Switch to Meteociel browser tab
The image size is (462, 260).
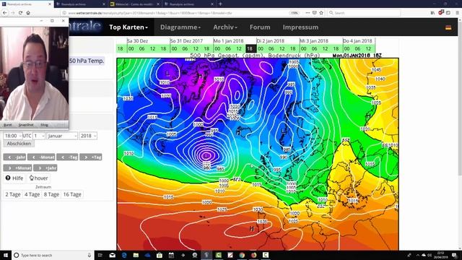point(135,4)
